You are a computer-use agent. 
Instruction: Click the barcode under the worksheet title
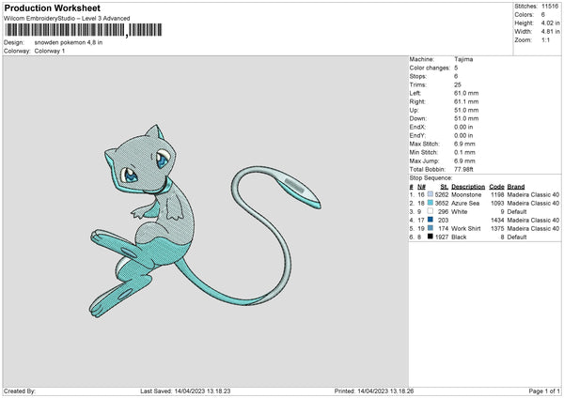83,30
